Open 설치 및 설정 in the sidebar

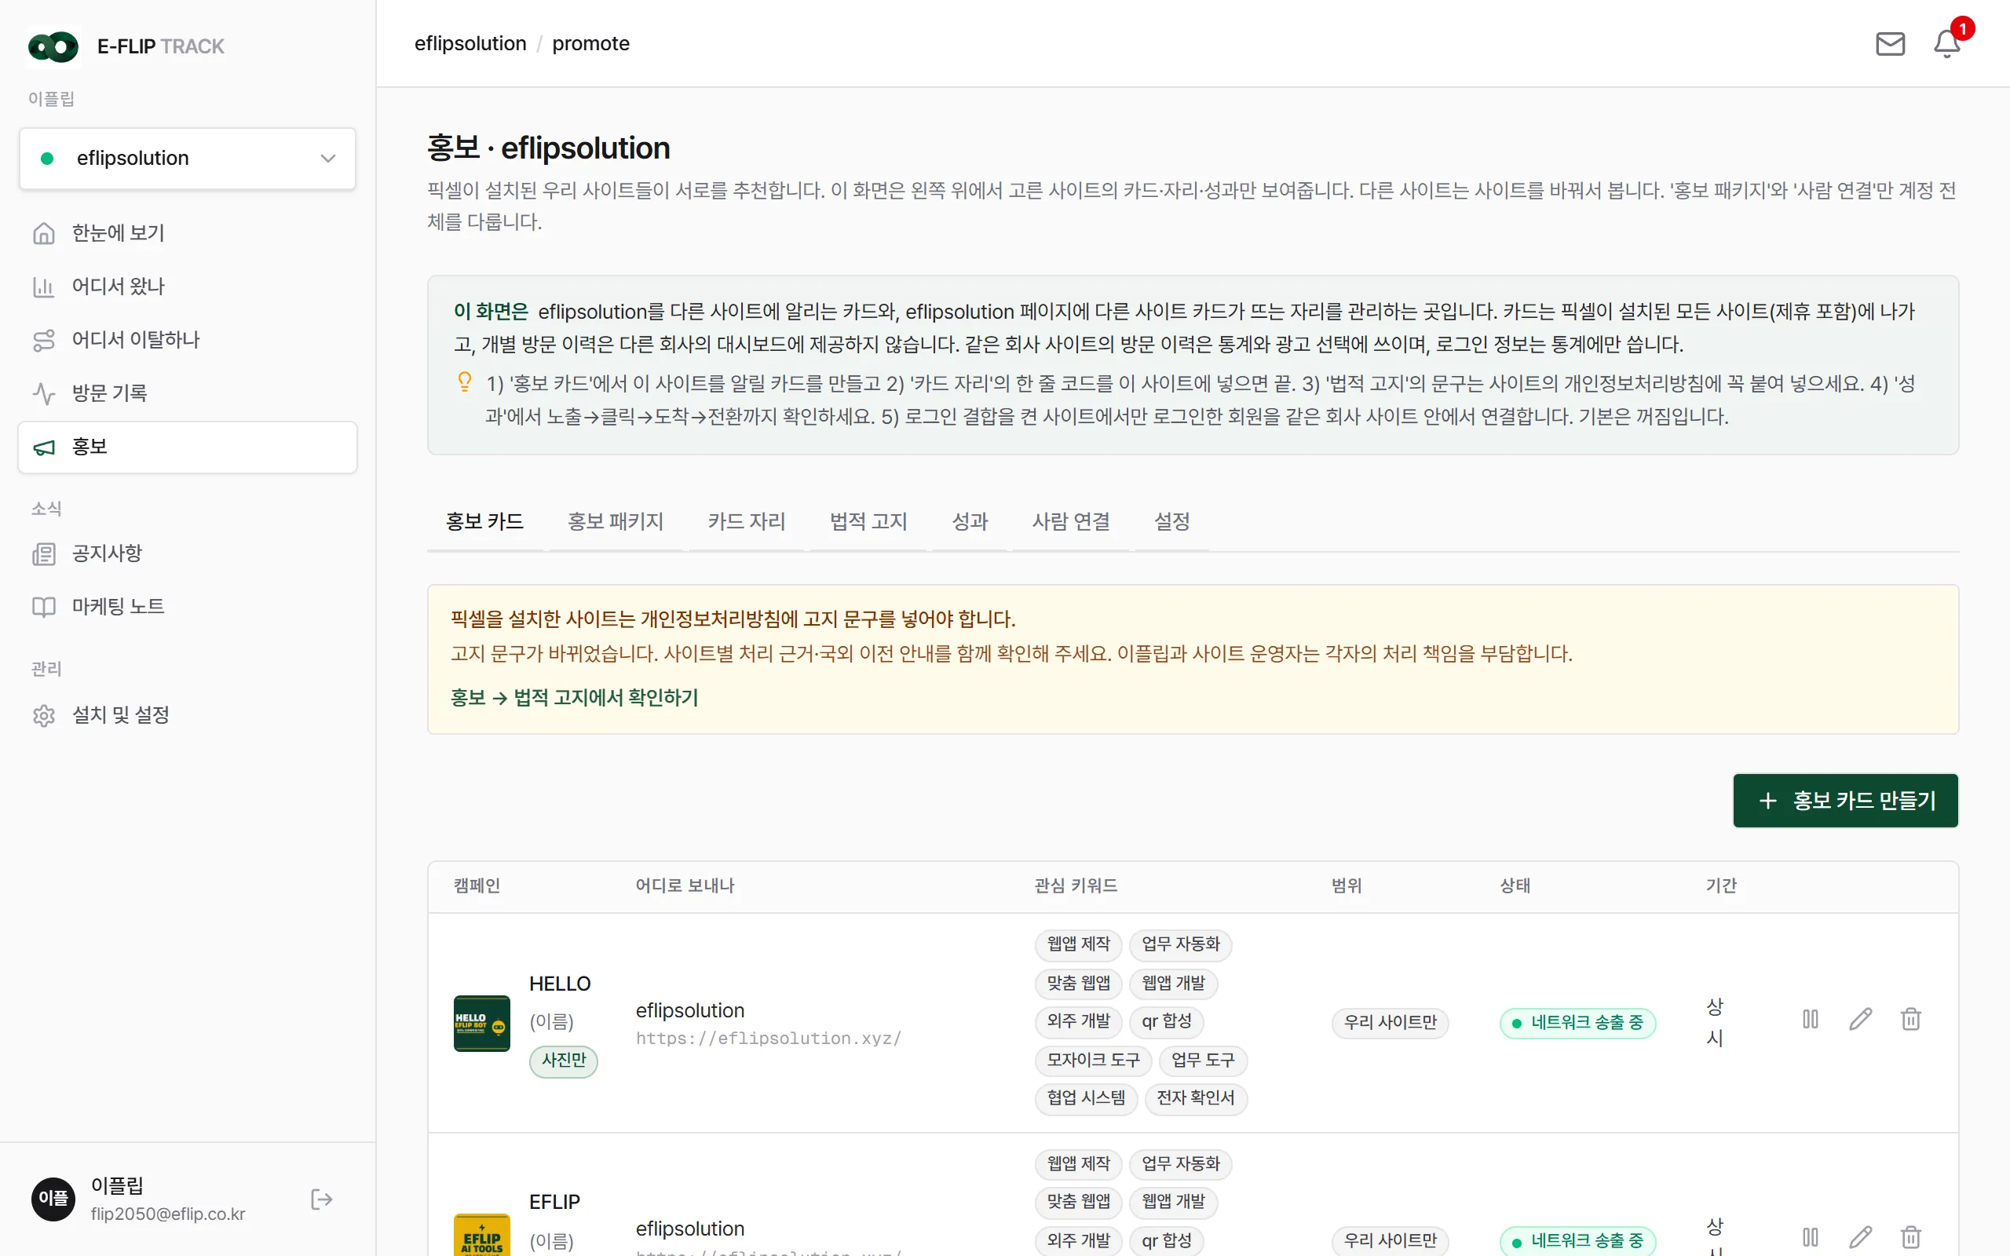pos(188,714)
